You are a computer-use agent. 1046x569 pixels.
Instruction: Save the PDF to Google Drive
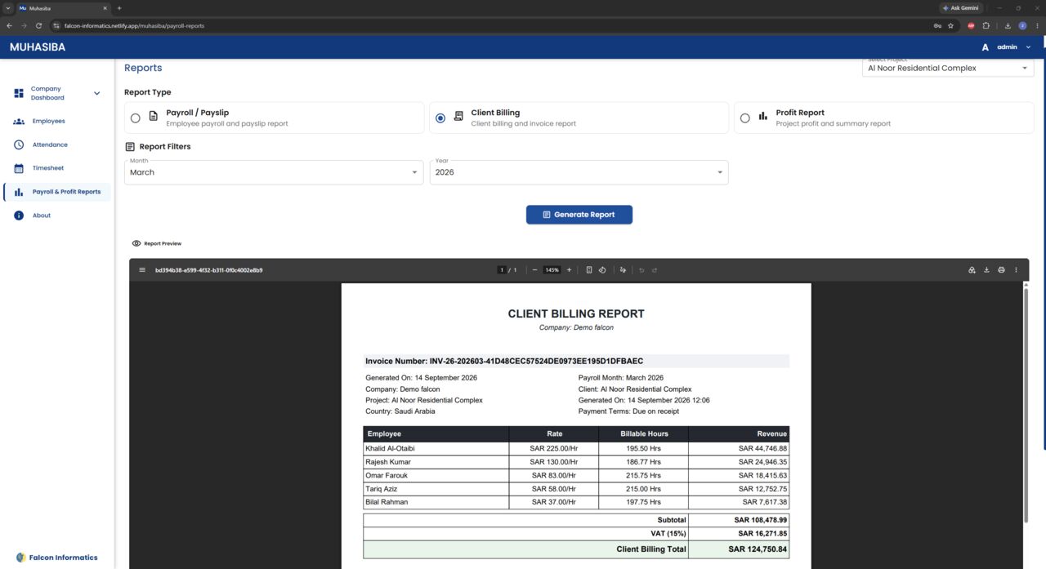pyautogui.click(x=972, y=270)
